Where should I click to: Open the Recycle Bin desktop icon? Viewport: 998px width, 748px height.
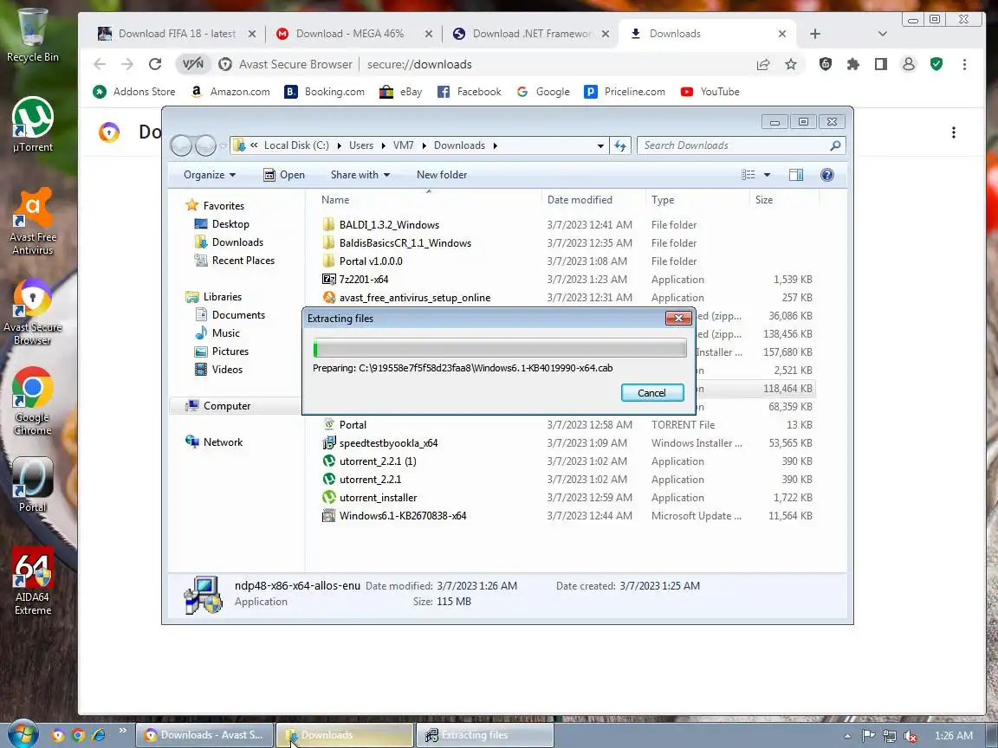tap(32, 35)
